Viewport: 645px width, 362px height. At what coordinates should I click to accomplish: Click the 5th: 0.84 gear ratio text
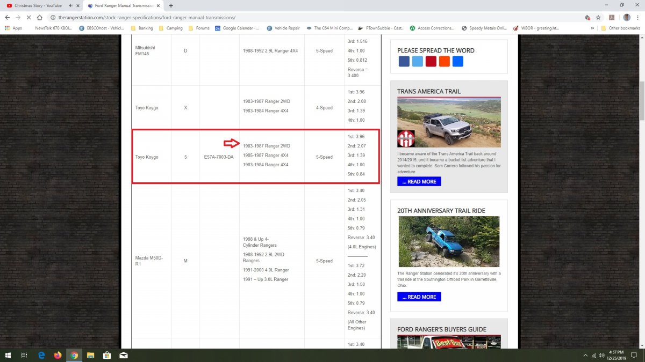tap(356, 174)
